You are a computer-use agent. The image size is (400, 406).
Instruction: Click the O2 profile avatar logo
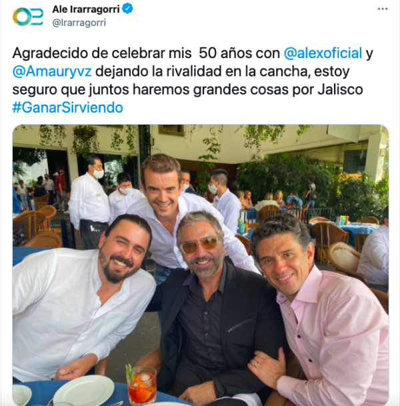pyautogui.click(x=28, y=17)
